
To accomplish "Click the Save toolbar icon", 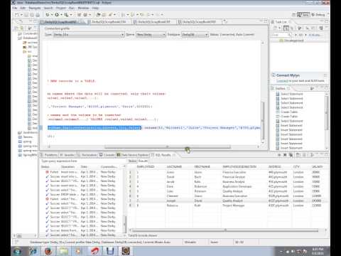I will (x=26, y=15).
